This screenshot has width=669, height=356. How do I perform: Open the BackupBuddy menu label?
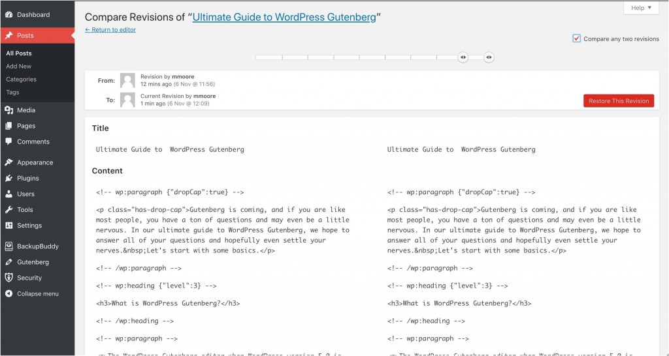click(x=38, y=246)
